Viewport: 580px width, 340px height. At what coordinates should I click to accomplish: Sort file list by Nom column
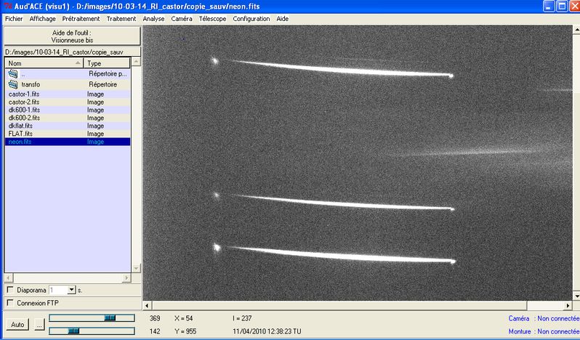point(44,63)
